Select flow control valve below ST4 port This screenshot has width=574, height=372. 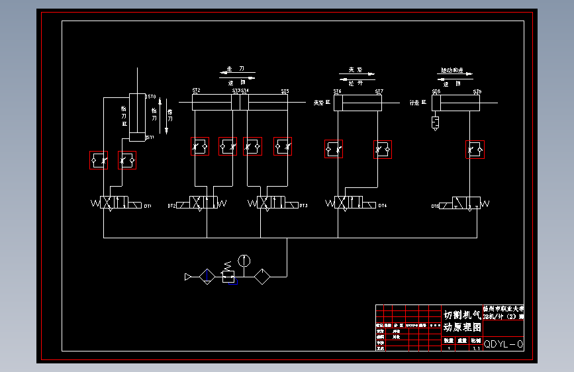pyautogui.click(x=253, y=146)
